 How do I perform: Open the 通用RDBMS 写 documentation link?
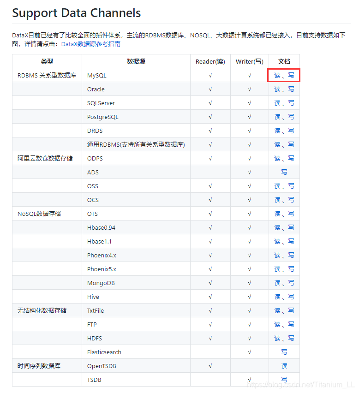(291, 144)
